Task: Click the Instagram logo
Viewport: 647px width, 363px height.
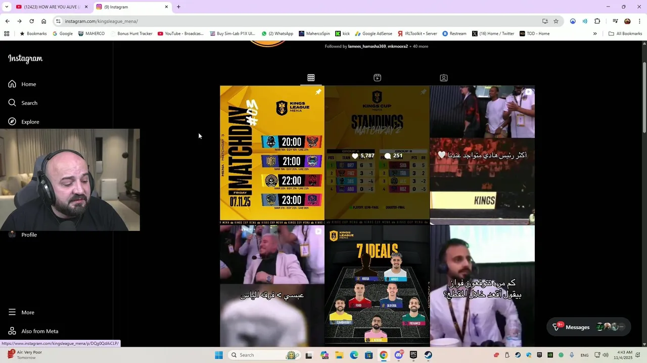Action: click(x=25, y=58)
